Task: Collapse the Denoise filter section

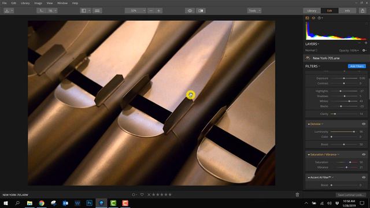Action: 309,124
